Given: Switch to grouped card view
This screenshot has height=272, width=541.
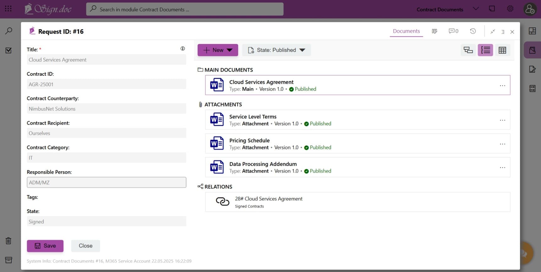Looking at the screenshot, I should [468, 50].
